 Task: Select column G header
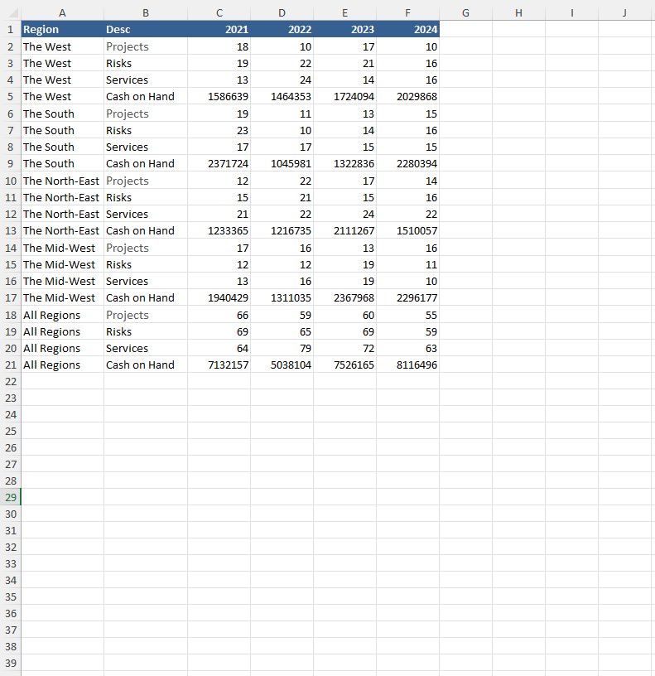(466, 13)
